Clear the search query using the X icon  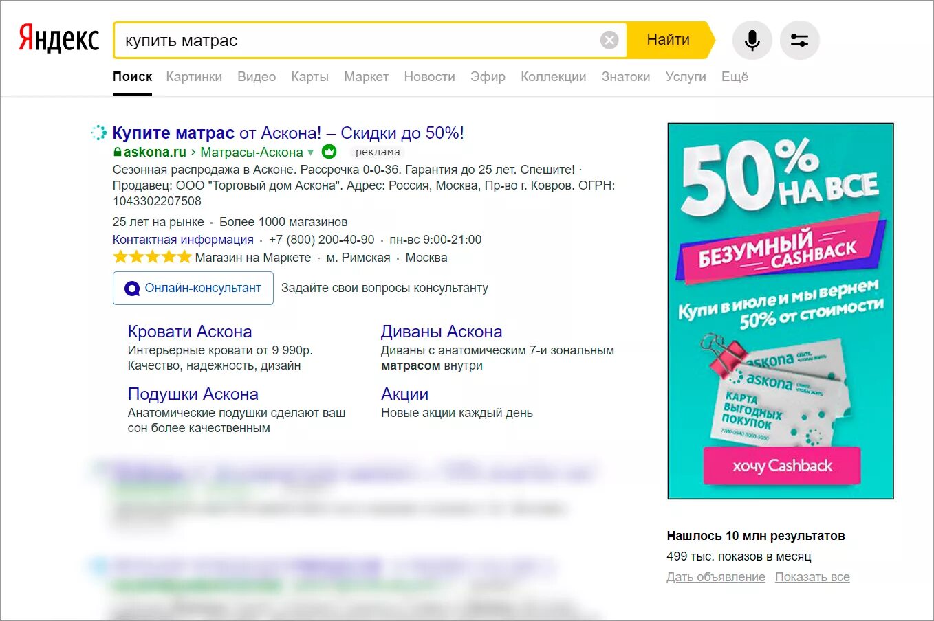(x=609, y=39)
